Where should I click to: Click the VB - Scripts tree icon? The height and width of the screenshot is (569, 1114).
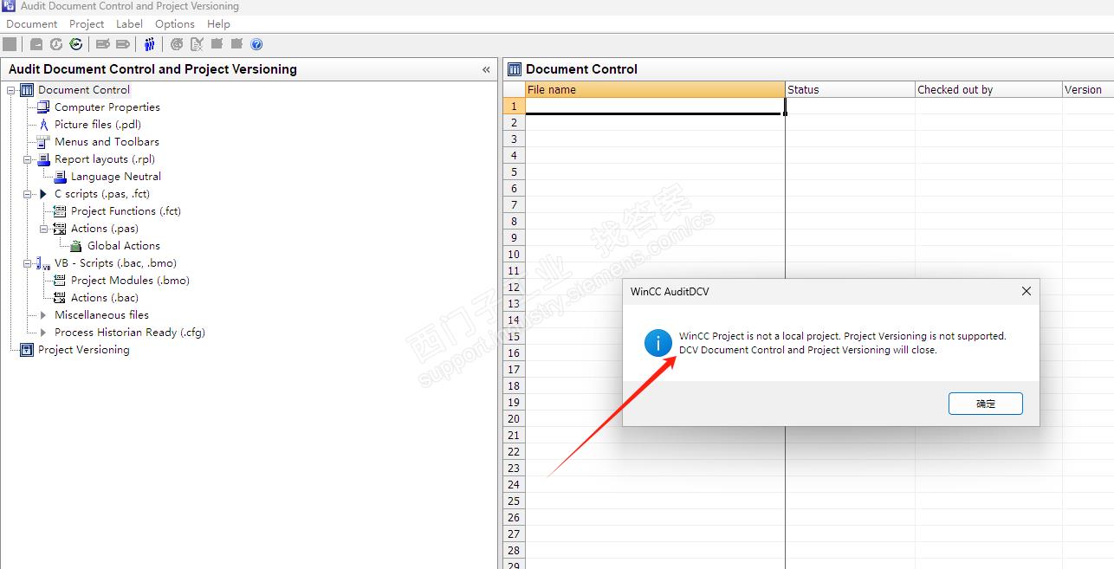point(43,263)
